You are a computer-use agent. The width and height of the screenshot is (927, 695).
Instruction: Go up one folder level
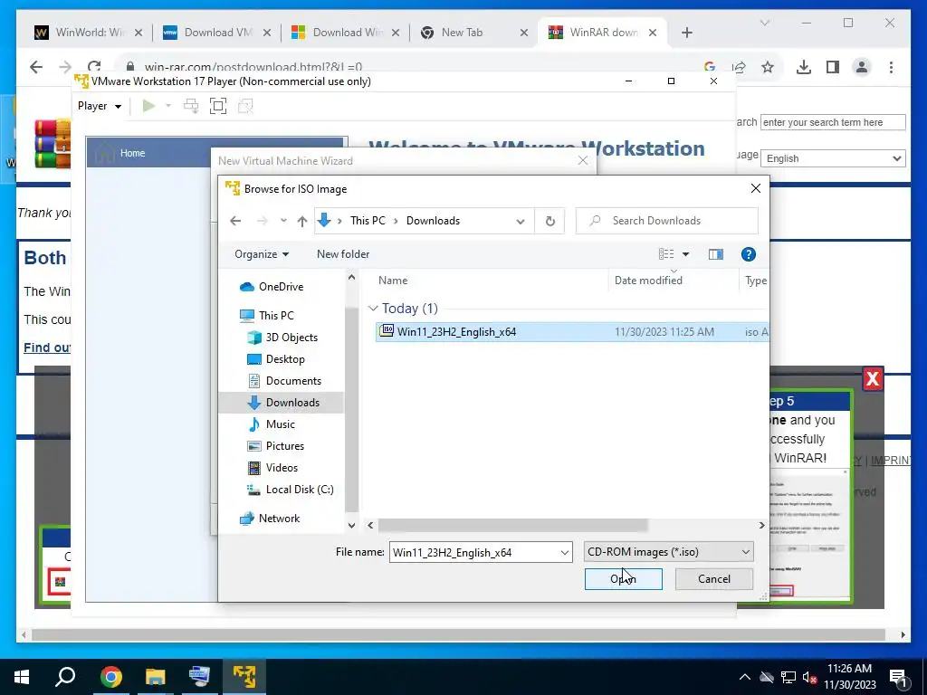(x=302, y=221)
